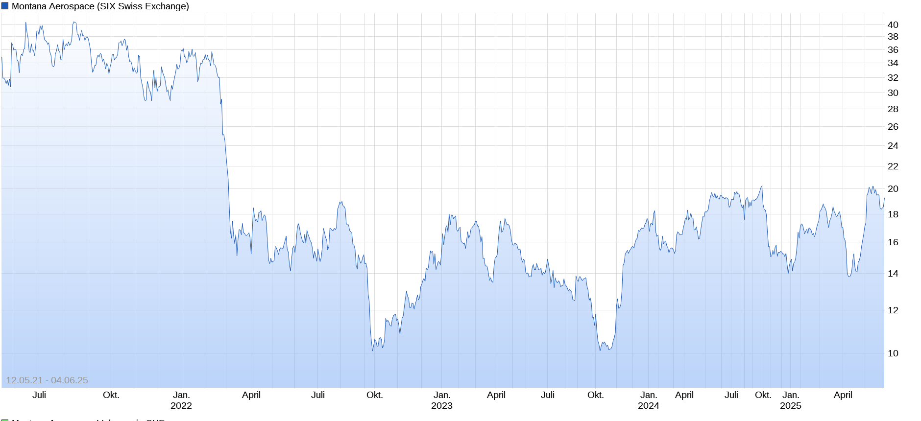Screen dimensions: 921x421
Task: Click the 38 price axis label
Action: pyautogui.click(x=893, y=37)
